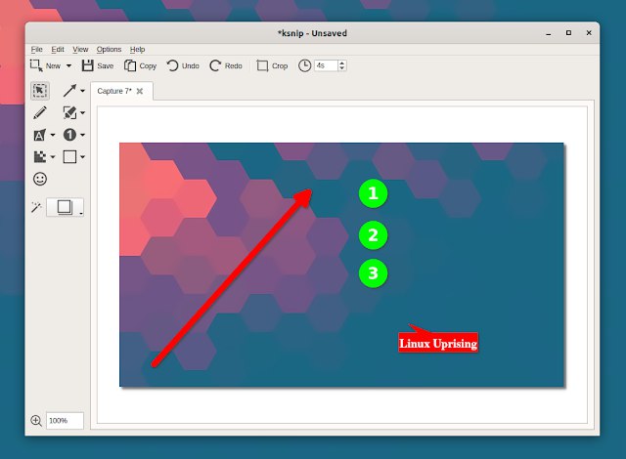Select the Pen drawing tool
This screenshot has height=459, width=626.
[x=40, y=112]
